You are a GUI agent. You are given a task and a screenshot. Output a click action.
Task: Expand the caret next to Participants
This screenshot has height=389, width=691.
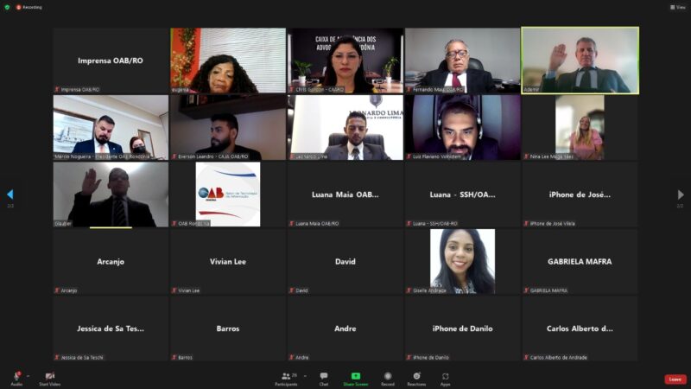coord(305,376)
